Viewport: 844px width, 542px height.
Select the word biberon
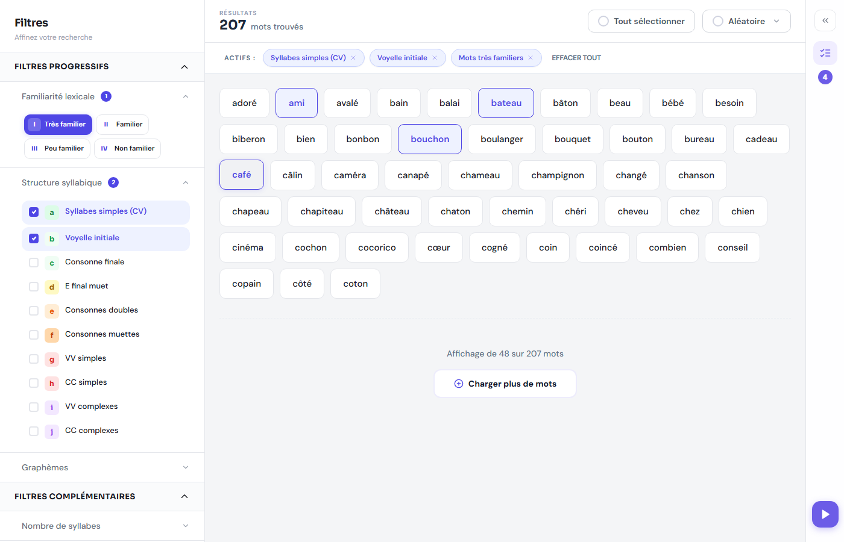[x=248, y=139]
